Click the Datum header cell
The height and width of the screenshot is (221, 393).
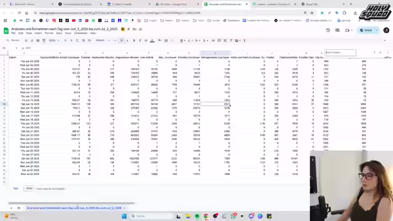(x=24, y=57)
